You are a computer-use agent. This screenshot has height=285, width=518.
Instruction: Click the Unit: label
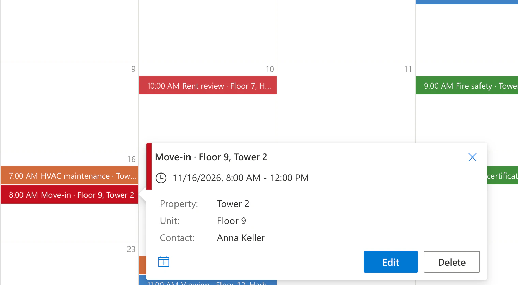pos(169,221)
